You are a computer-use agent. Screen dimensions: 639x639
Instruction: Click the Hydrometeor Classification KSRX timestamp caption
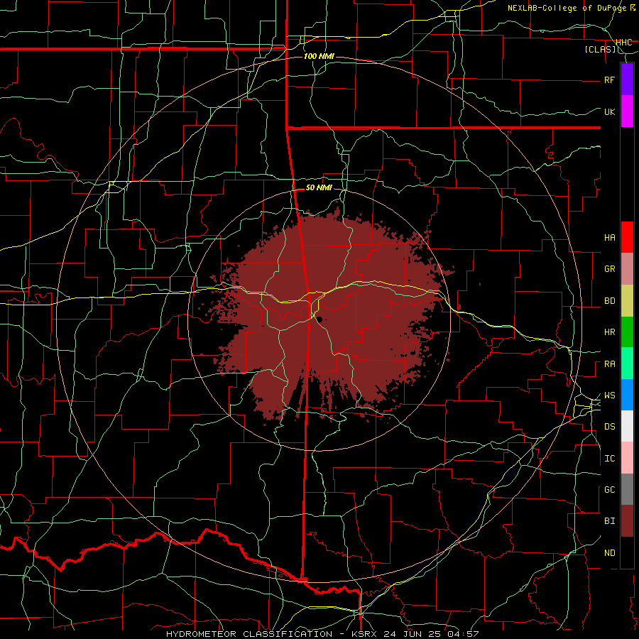click(x=322, y=634)
